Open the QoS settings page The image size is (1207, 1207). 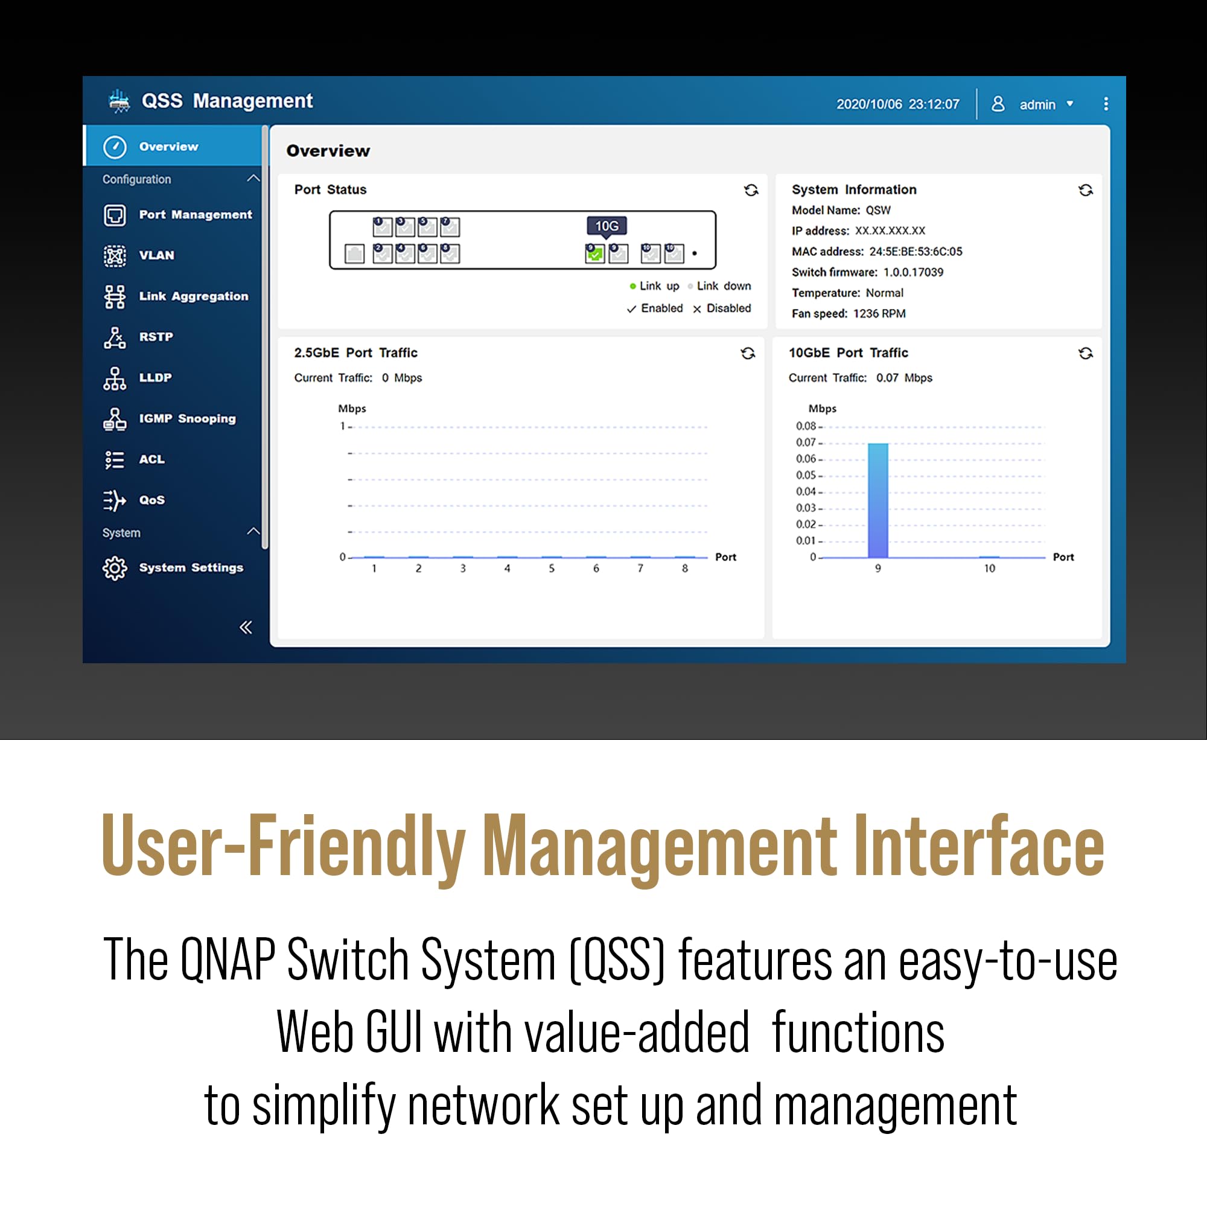click(151, 500)
